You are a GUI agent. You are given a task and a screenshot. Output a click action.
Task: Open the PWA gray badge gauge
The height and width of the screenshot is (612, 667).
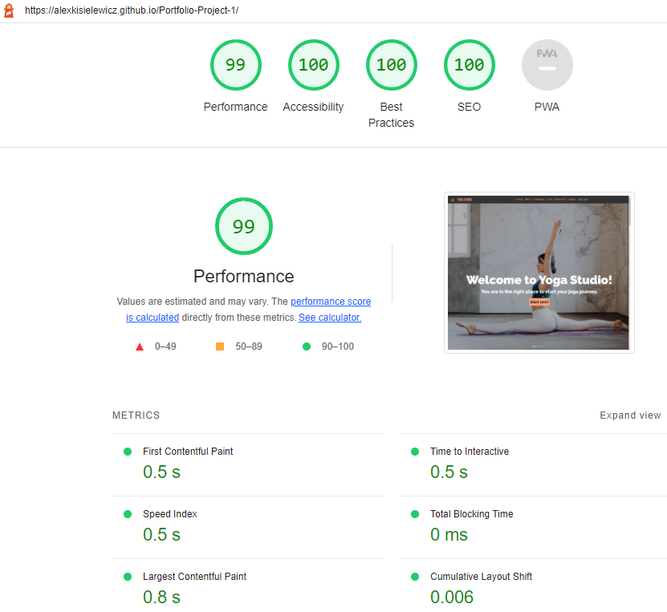[547, 65]
